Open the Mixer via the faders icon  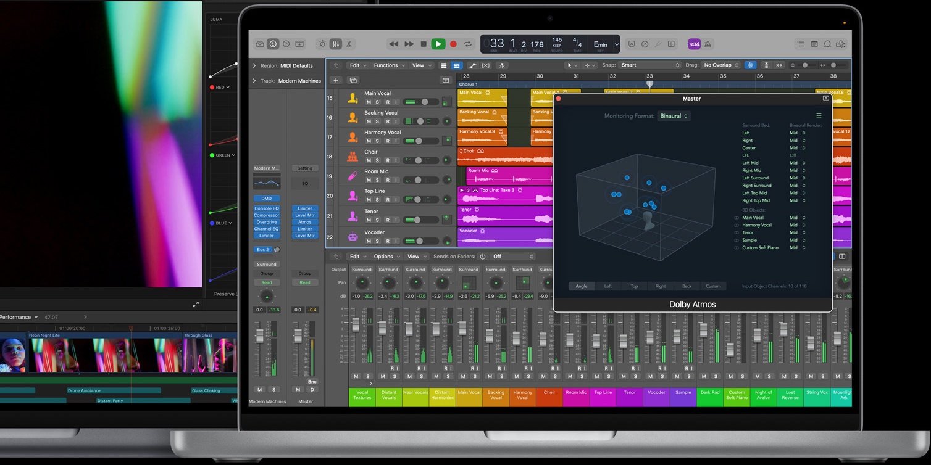336,44
